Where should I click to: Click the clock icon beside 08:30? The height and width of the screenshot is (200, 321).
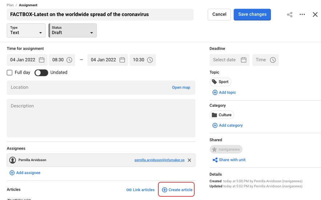69,60
